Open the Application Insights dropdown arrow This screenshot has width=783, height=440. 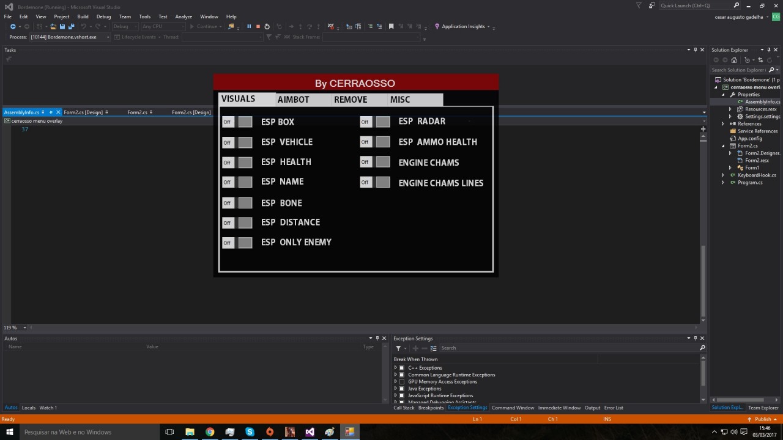click(x=488, y=27)
